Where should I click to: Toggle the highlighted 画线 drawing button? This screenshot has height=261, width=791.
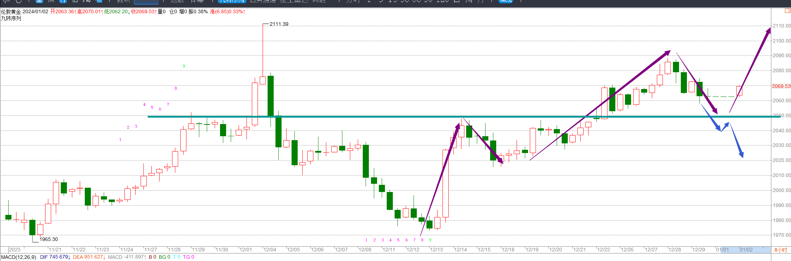click(x=506, y=1)
